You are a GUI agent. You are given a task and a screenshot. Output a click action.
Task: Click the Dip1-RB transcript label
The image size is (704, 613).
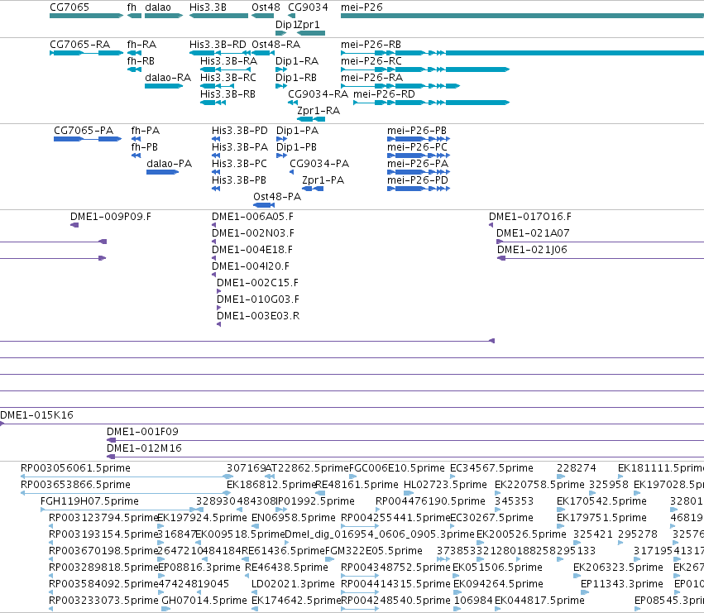pos(296,78)
